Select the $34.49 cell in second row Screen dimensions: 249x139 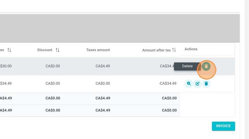coord(6,83)
